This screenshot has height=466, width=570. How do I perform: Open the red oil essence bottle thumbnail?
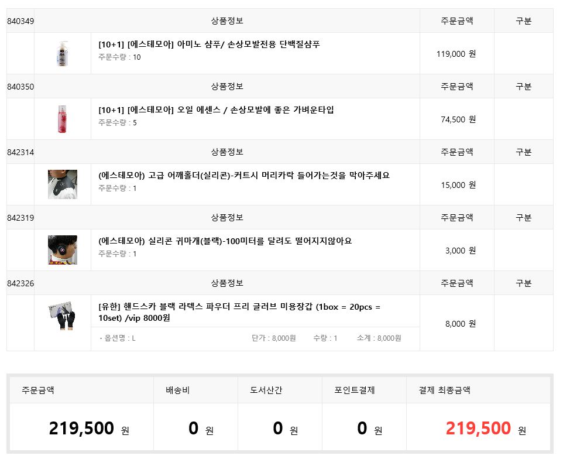pyautogui.click(x=63, y=119)
